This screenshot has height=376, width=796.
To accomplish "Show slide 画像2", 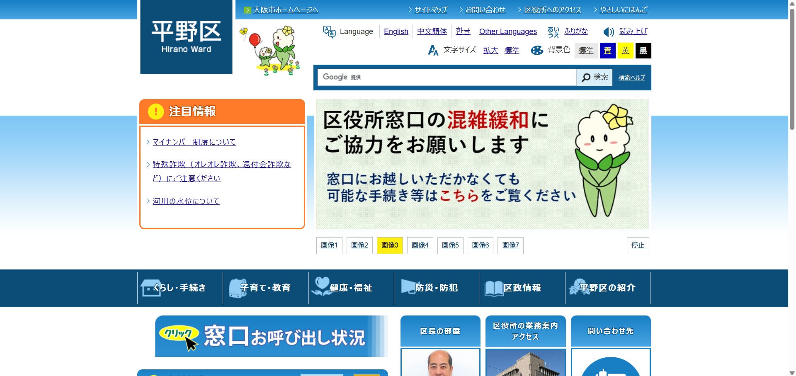I will click(x=359, y=245).
